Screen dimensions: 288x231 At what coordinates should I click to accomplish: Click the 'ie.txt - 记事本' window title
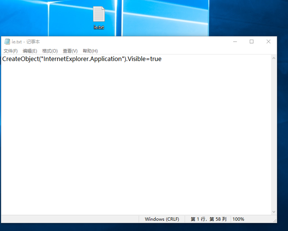pos(26,42)
